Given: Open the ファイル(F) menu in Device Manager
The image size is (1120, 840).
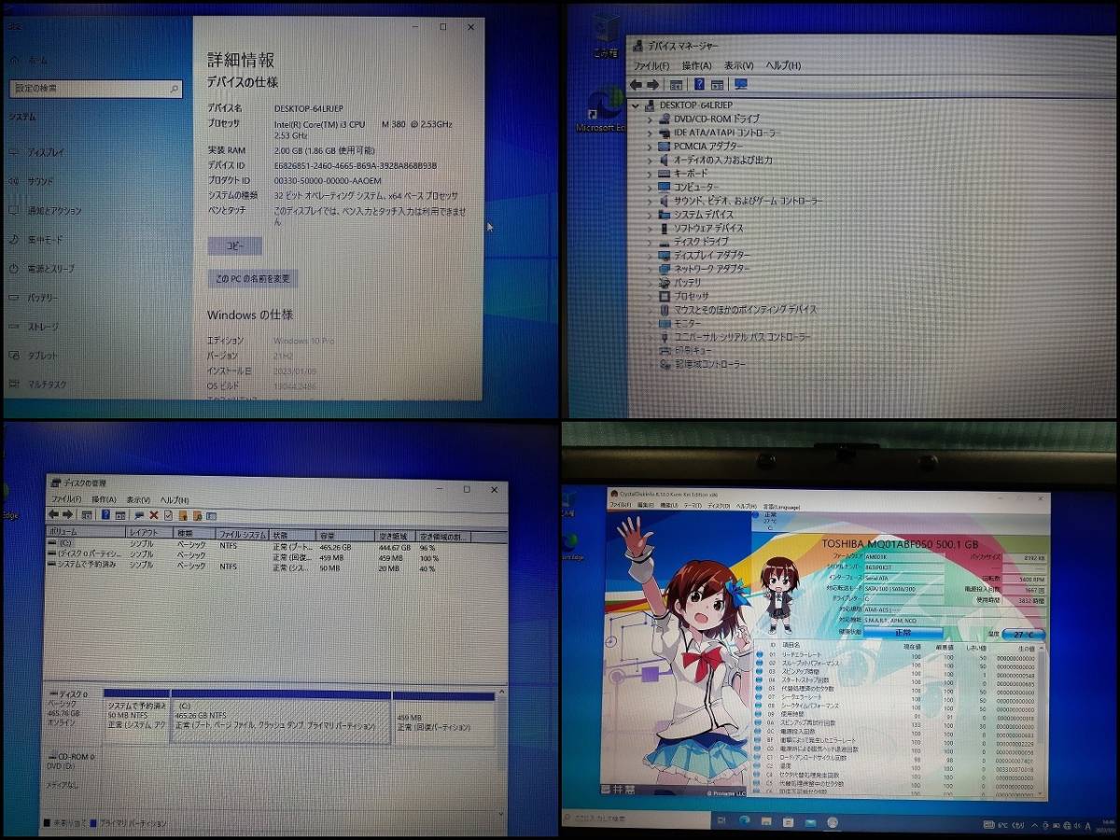Looking at the screenshot, I should [x=651, y=65].
